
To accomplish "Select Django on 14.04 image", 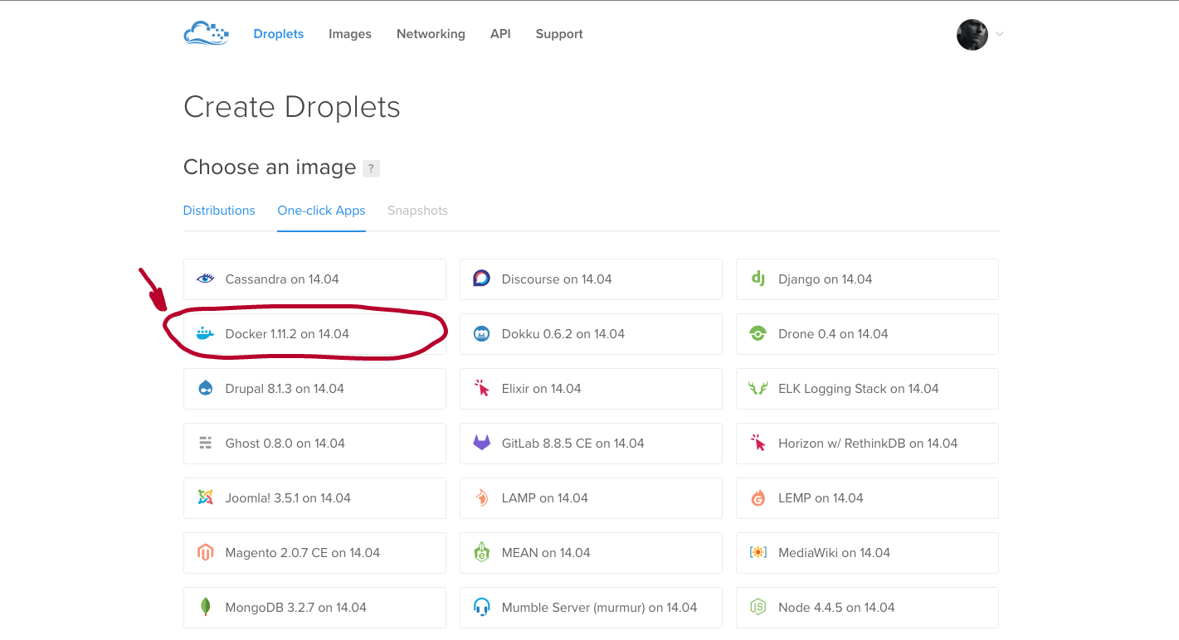I will tap(867, 279).
